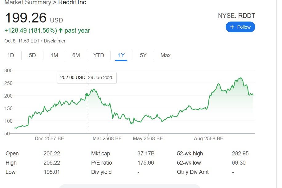
Task: Click the P/E ratio label
Action: [101, 163]
